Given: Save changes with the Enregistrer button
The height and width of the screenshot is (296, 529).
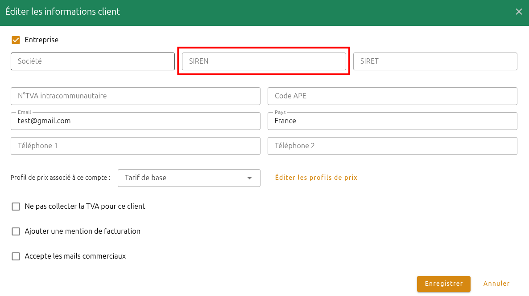Looking at the screenshot, I should [444, 284].
